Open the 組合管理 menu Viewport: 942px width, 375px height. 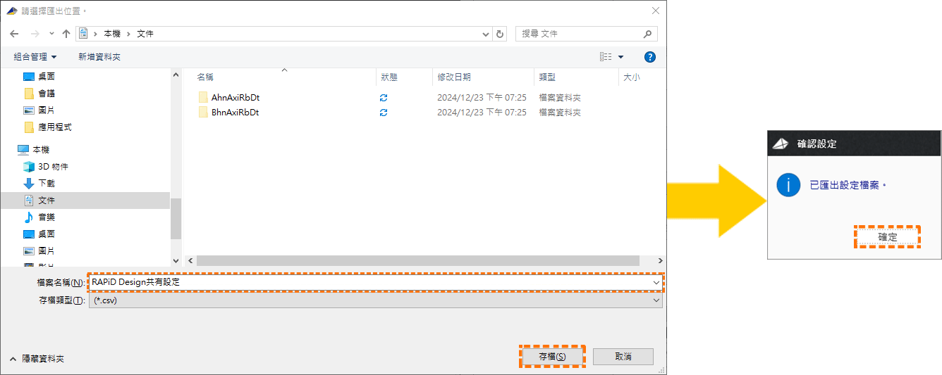(x=35, y=57)
